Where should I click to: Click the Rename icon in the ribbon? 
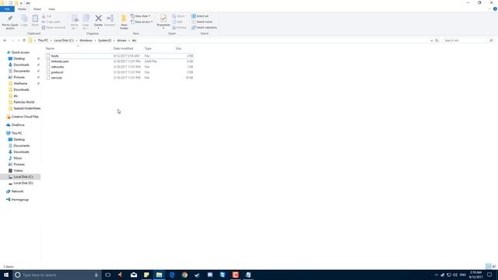pos(110,19)
